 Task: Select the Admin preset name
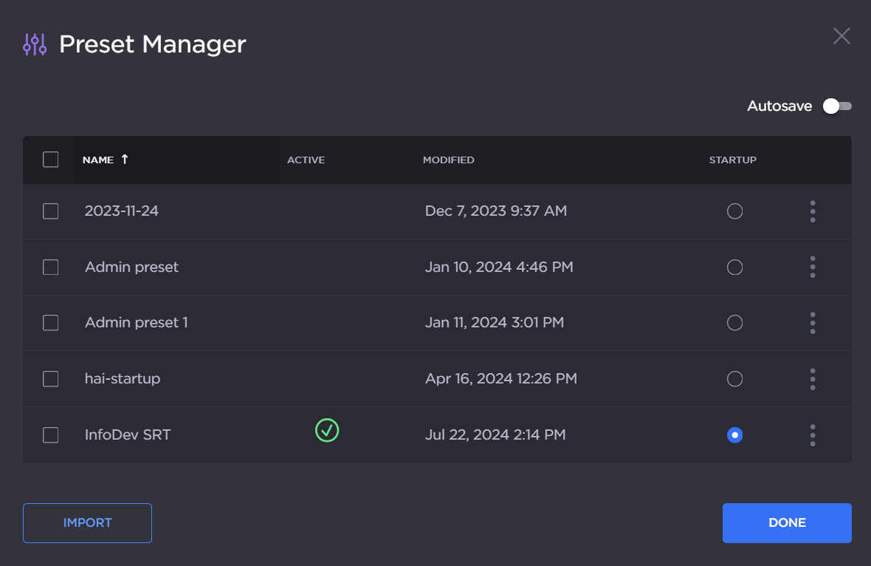(x=131, y=267)
